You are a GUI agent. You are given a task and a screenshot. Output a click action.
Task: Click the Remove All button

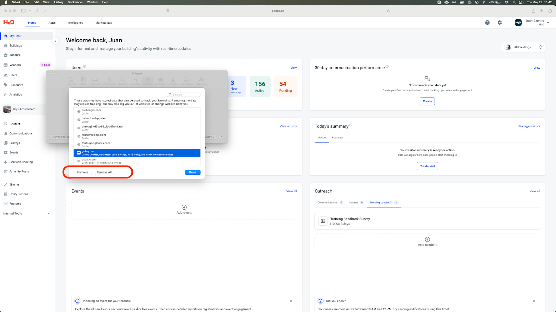tap(104, 172)
